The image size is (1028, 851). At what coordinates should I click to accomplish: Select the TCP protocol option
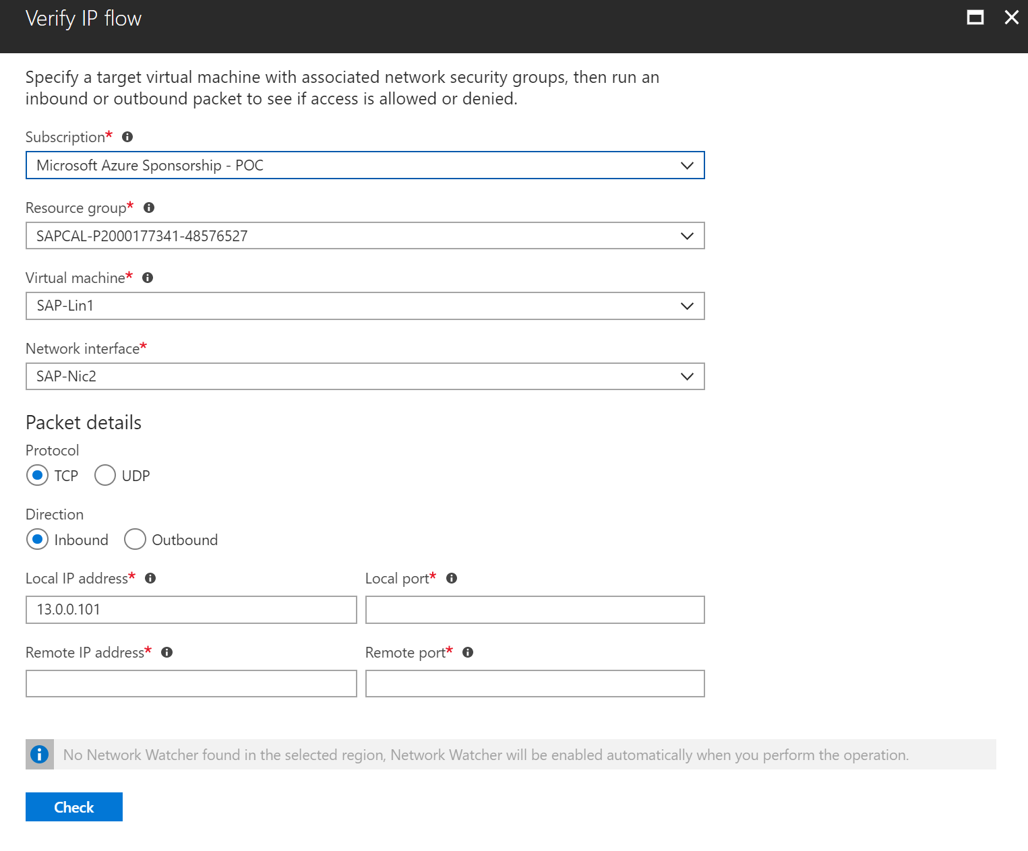point(38,475)
